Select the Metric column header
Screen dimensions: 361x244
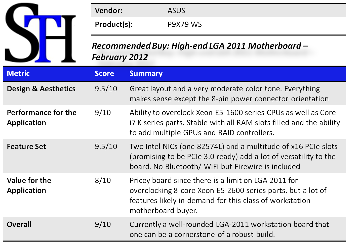[18, 73]
